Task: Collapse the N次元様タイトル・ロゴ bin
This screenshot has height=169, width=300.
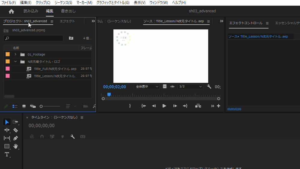Action: 15,62
